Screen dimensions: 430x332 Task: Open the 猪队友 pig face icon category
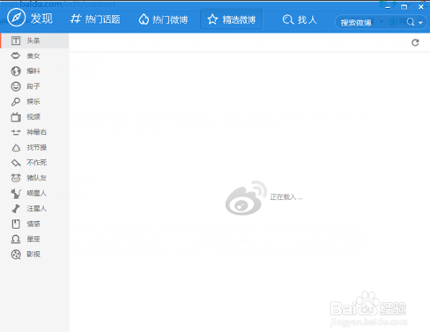click(16, 178)
